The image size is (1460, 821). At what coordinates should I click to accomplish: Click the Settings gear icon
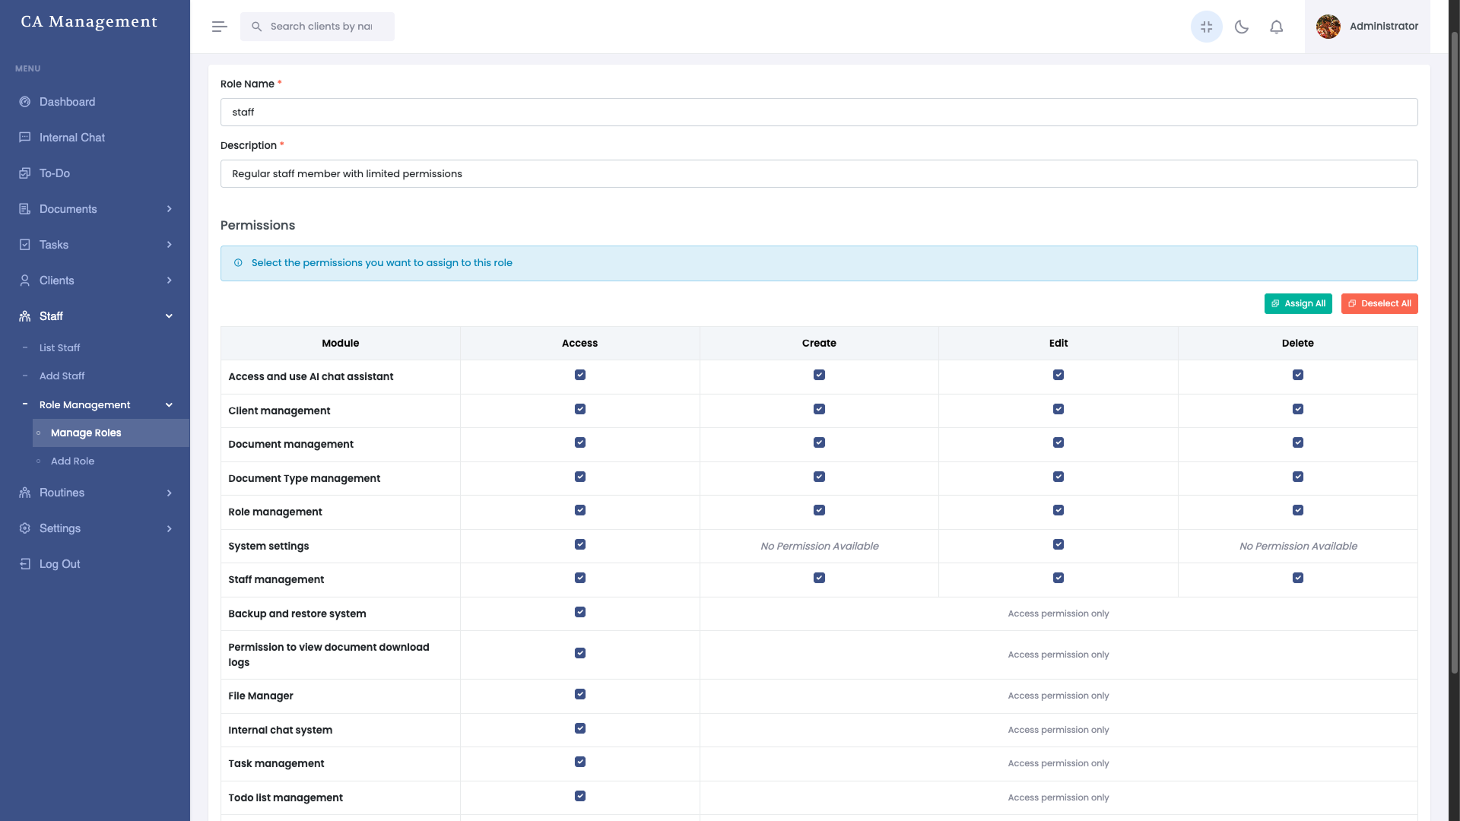coord(25,528)
